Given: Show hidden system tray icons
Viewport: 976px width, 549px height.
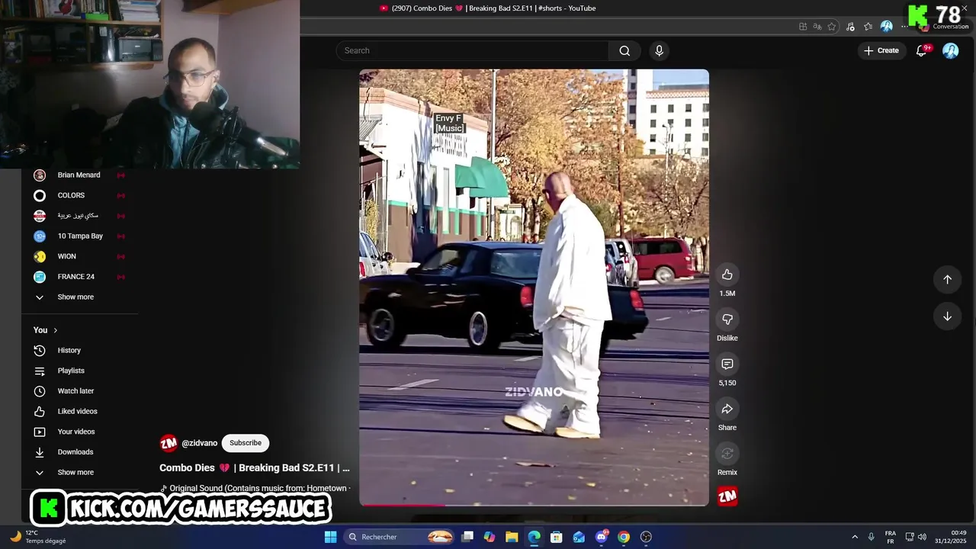Looking at the screenshot, I should click(855, 537).
